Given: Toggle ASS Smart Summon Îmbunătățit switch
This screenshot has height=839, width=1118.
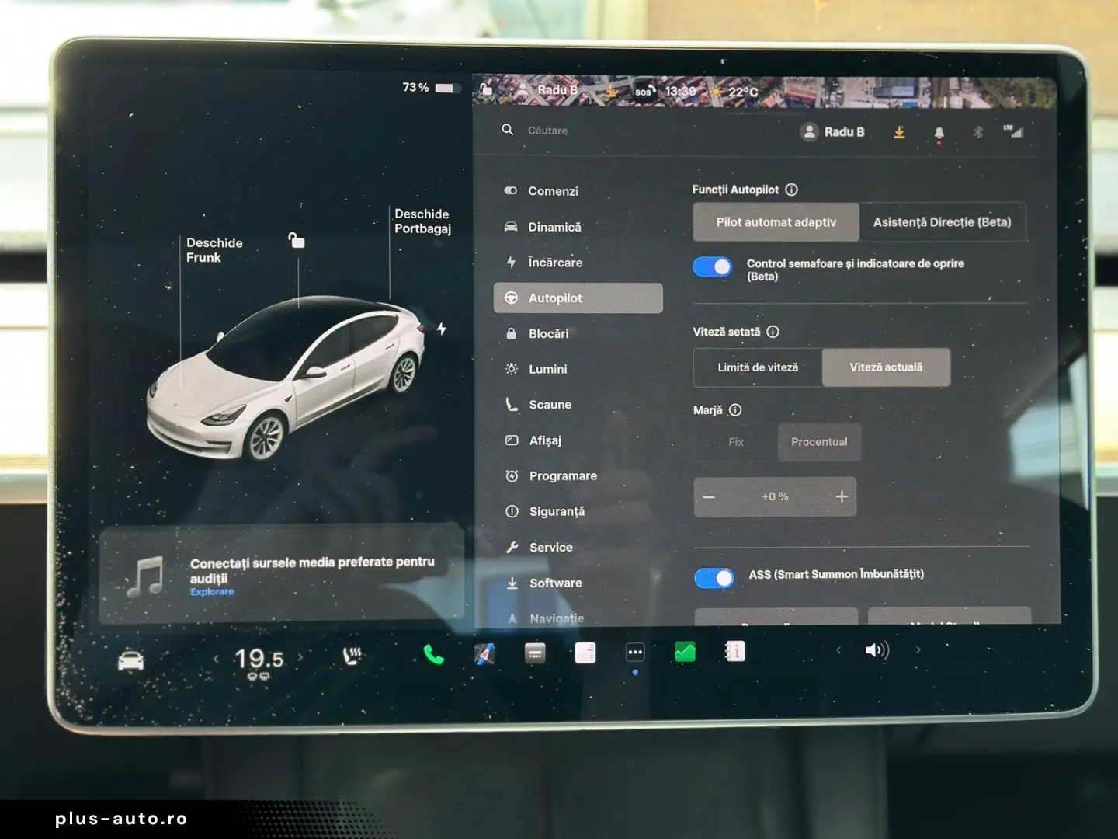Looking at the screenshot, I should coord(714,578).
